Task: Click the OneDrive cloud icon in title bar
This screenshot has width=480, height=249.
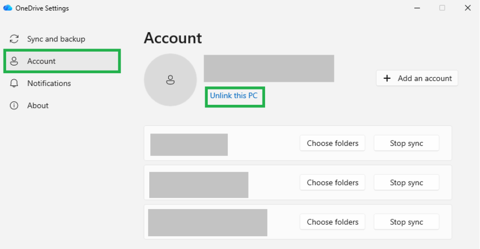Action: [8, 8]
